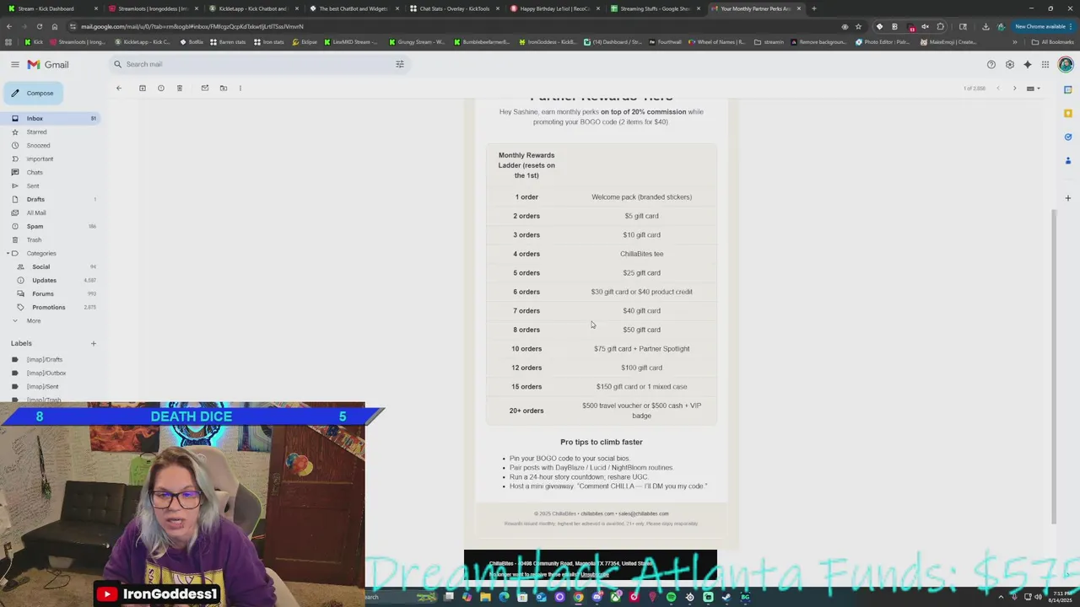
Task: Open Google Contacts side panel
Action: (x=1068, y=160)
